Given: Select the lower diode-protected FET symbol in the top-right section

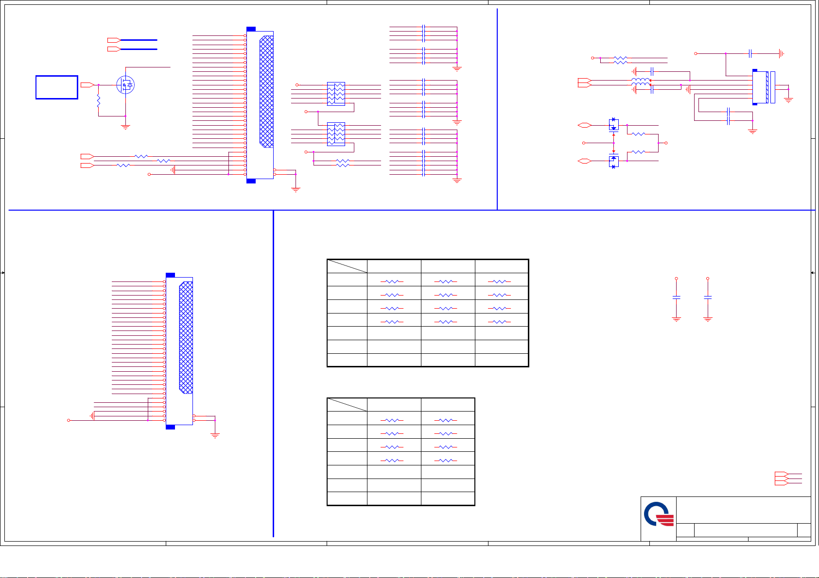Looking at the screenshot, I should [614, 162].
